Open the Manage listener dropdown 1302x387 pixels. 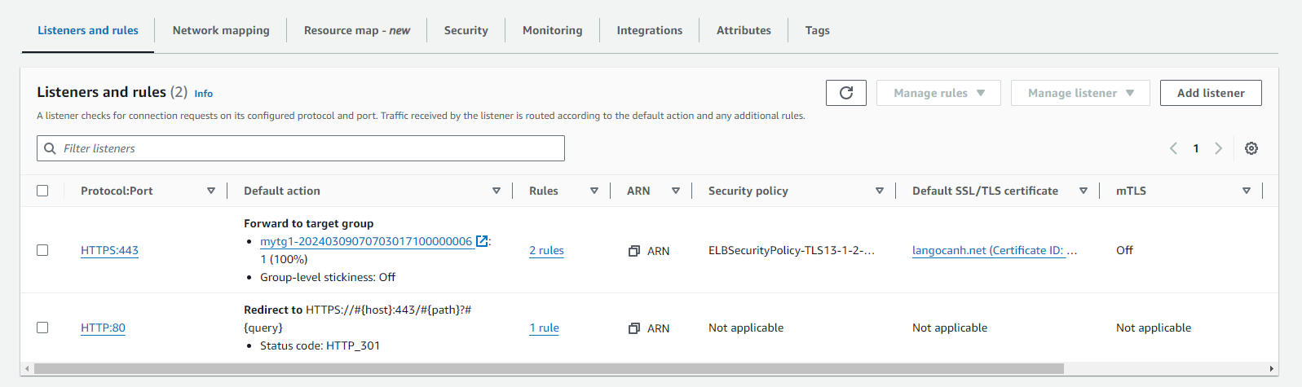click(x=1079, y=93)
